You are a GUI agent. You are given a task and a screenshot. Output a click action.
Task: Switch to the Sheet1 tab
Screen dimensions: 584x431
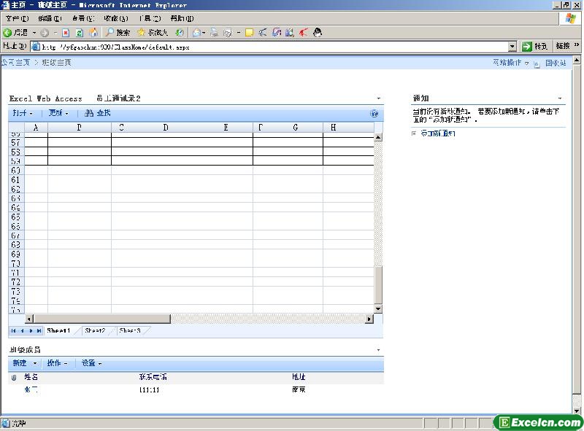tap(58, 330)
